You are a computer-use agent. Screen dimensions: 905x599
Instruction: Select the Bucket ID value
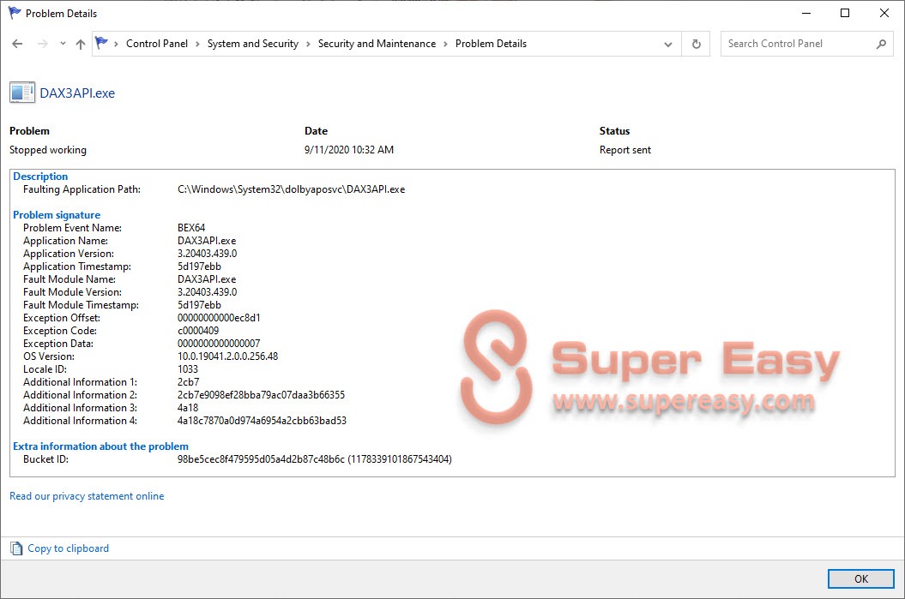click(x=315, y=459)
